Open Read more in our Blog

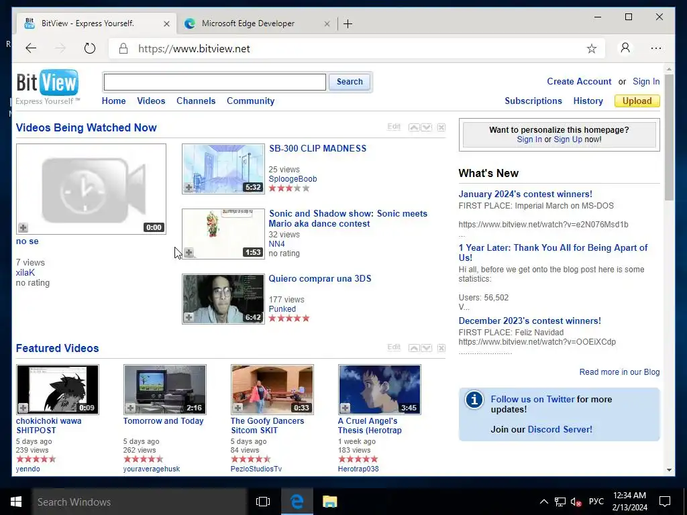click(619, 371)
